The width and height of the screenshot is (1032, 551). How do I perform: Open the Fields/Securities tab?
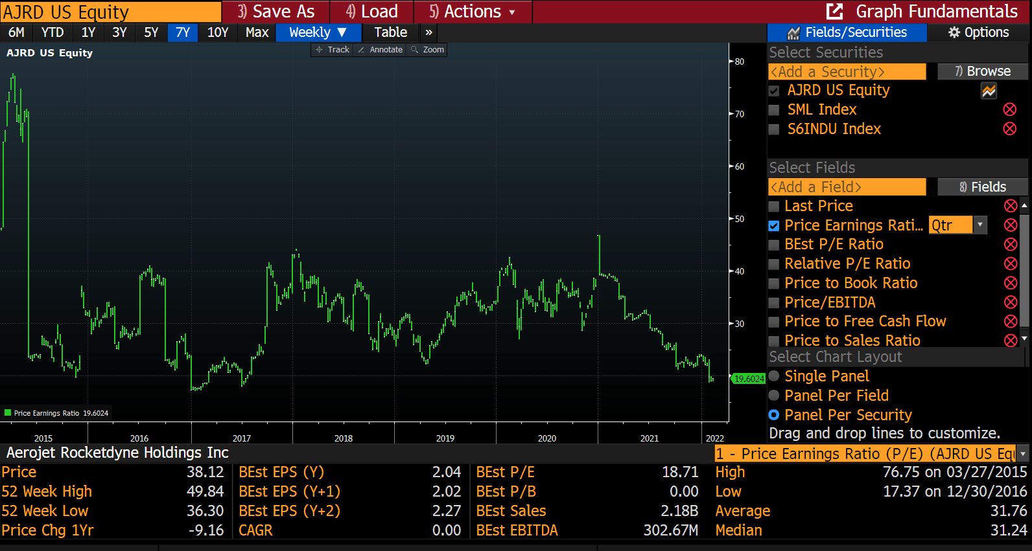pos(847,32)
